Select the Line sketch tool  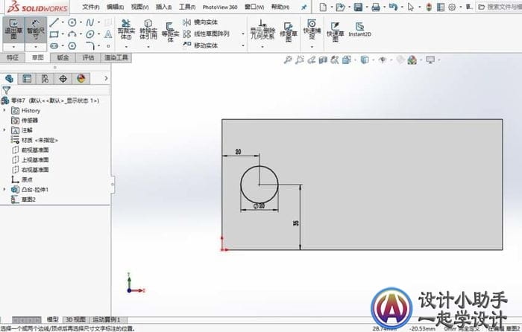(54, 22)
